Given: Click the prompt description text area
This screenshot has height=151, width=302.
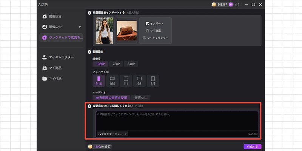Looking at the screenshot, I should (177, 121).
